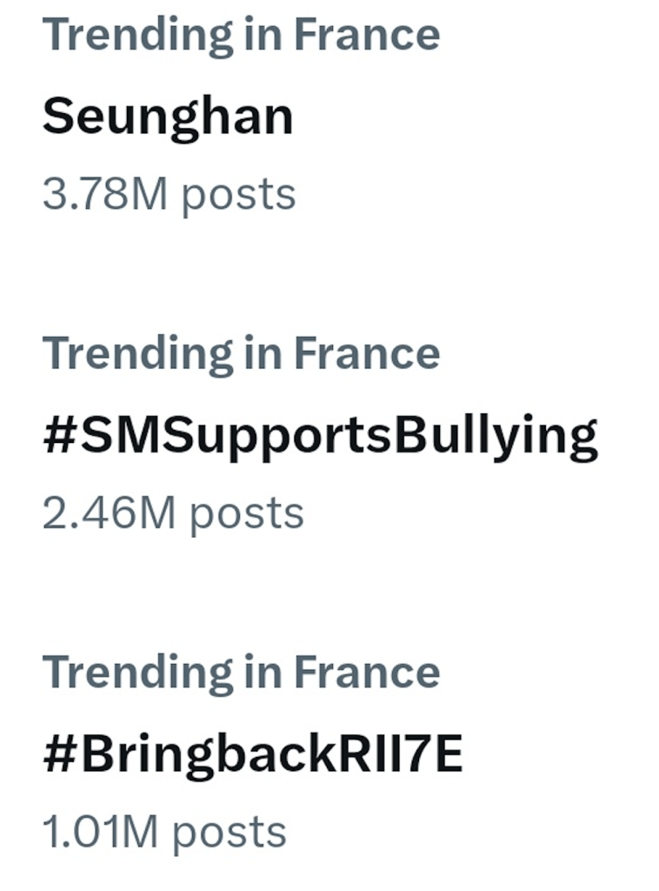Open the #SMSupportsBullying hashtag trend
This screenshot has height=891, width=659.
(320, 436)
